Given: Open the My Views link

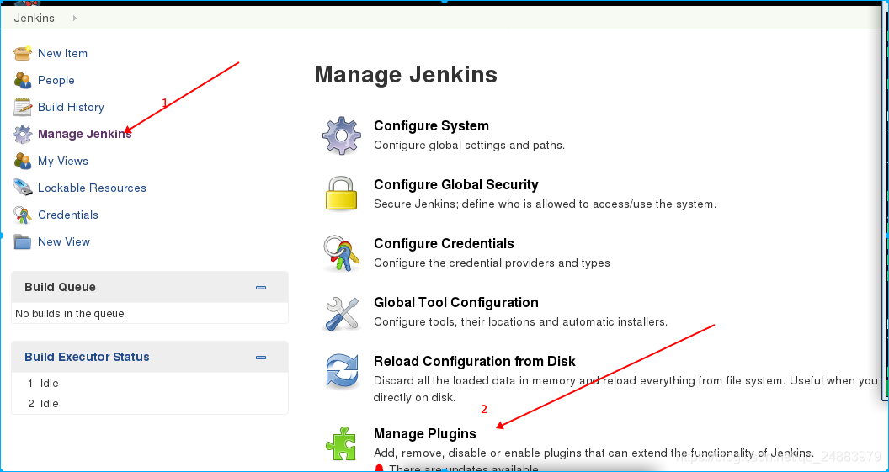Looking at the screenshot, I should coord(63,161).
